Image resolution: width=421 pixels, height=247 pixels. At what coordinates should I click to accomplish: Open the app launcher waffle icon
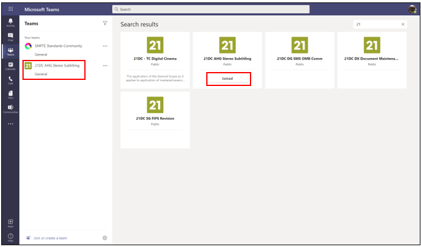(x=10, y=9)
